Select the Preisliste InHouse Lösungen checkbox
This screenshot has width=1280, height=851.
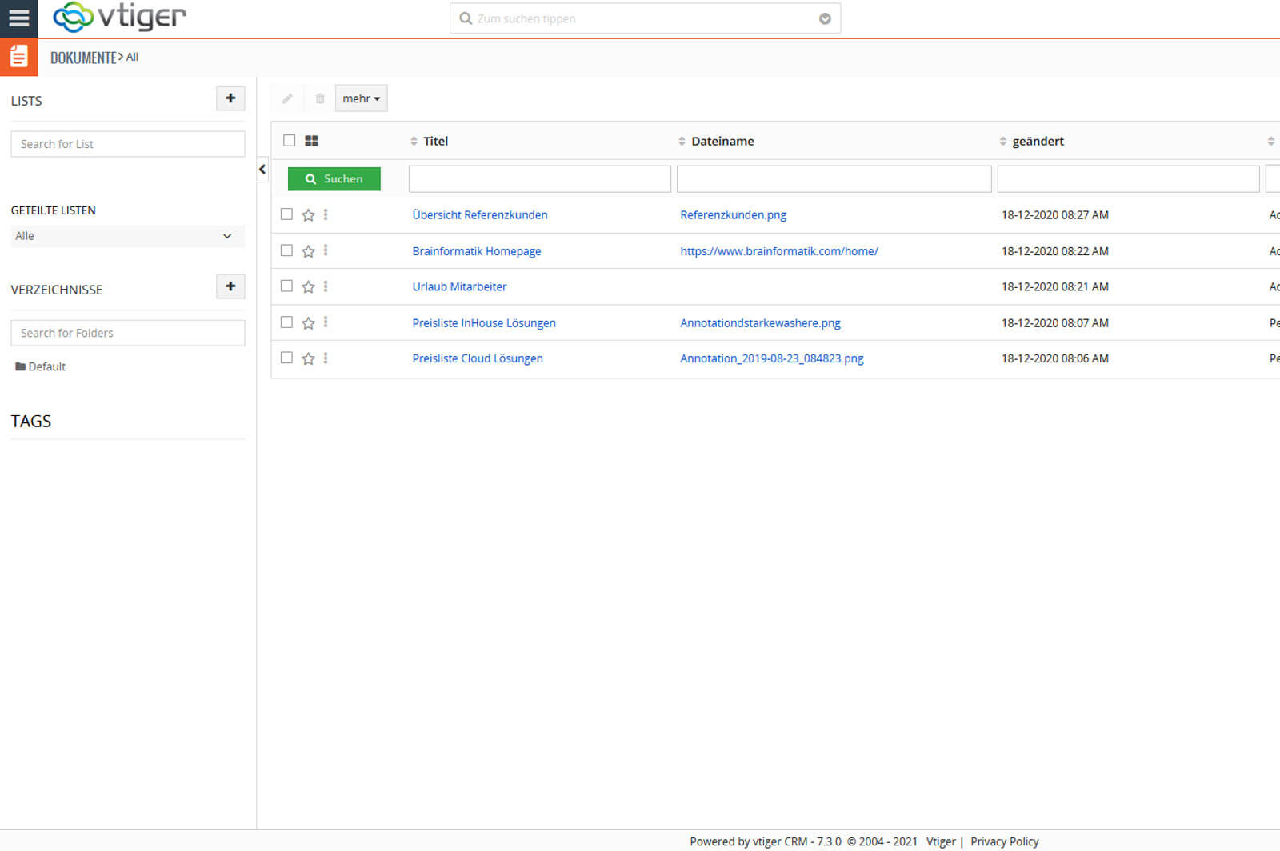(286, 322)
